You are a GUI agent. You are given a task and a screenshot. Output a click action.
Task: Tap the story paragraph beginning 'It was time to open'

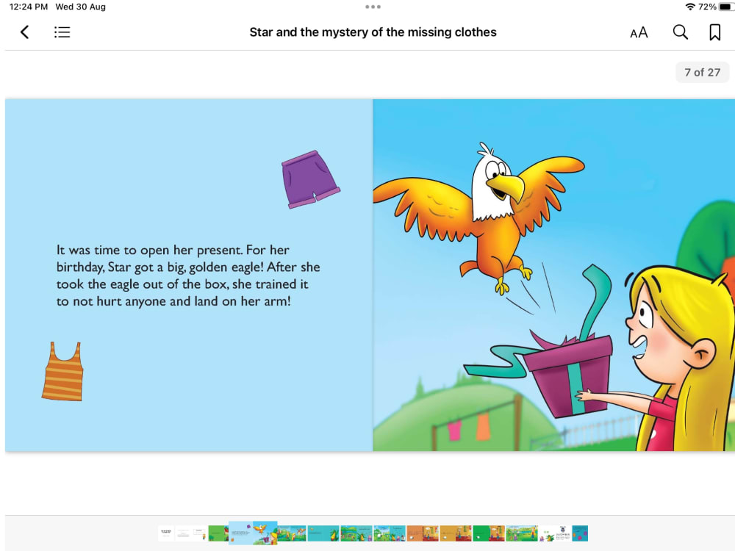(188, 275)
